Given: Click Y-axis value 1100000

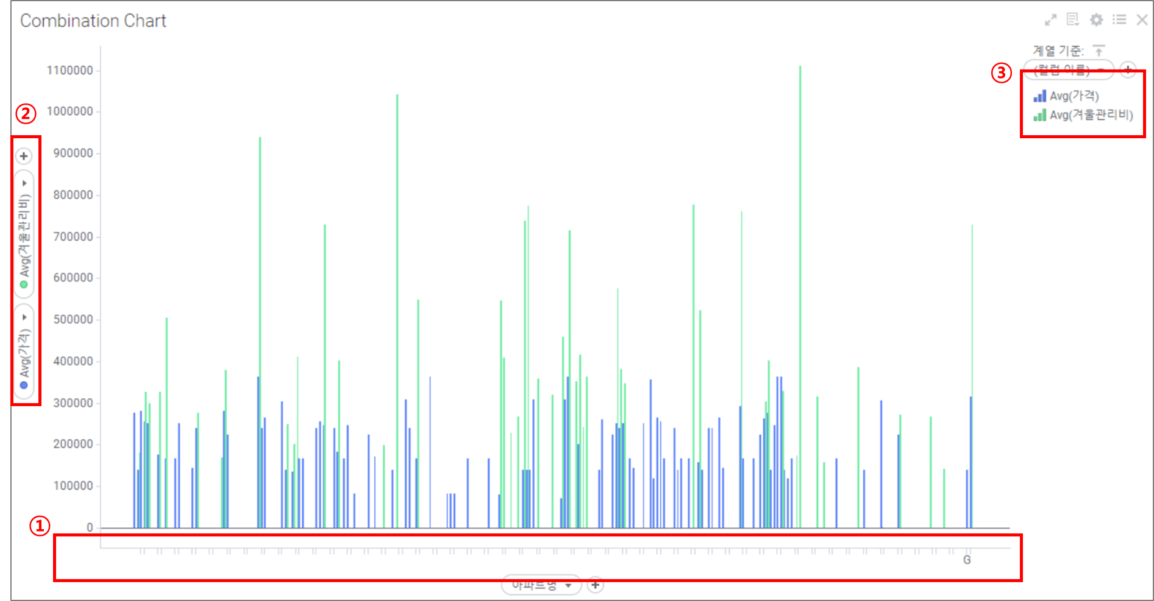Looking at the screenshot, I should (x=70, y=71).
